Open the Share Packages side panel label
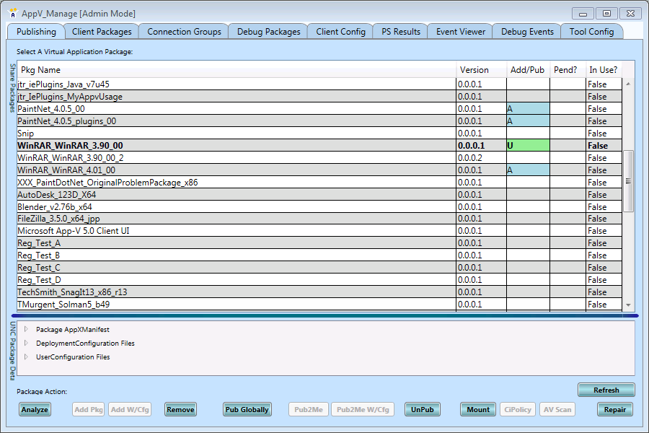649x433 pixels. point(12,88)
